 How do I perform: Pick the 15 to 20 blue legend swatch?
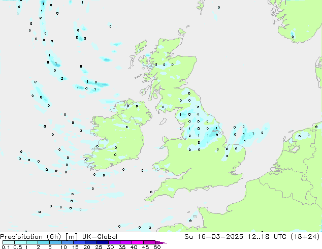coord(79,242)
